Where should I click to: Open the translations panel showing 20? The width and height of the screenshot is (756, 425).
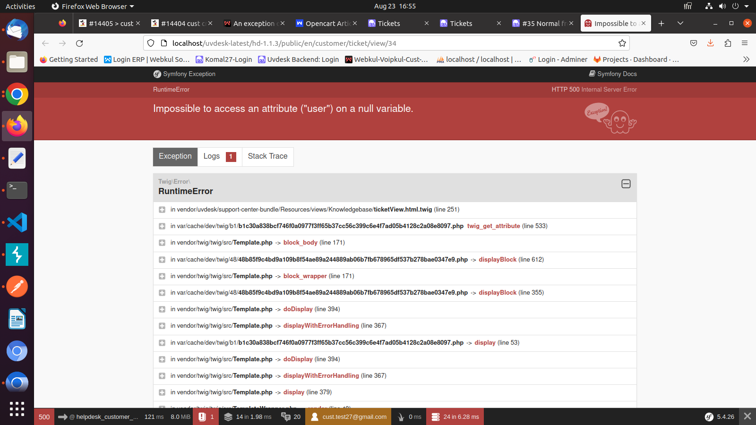click(290, 416)
